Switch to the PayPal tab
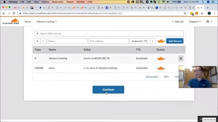Viewport: 218px width, 122px height. click(42, 8)
